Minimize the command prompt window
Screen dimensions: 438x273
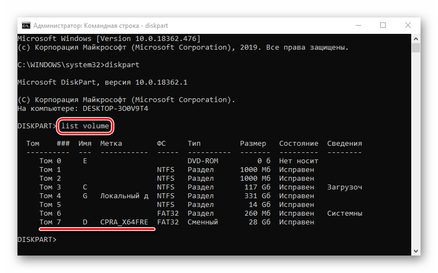coord(357,25)
